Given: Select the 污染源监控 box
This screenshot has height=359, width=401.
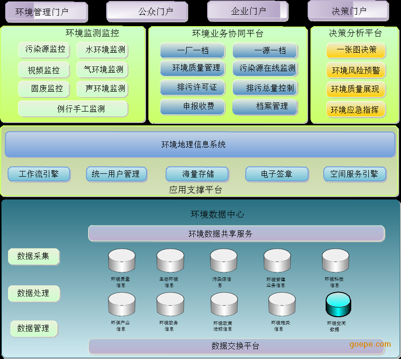Looking at the screenshot, I should tap(44, 50).
